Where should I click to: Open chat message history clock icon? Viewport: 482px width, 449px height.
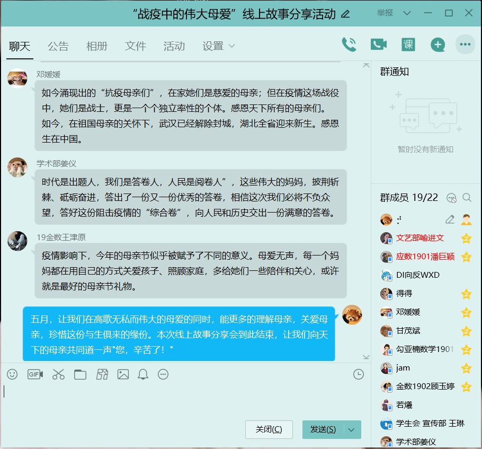pos(359,375)
